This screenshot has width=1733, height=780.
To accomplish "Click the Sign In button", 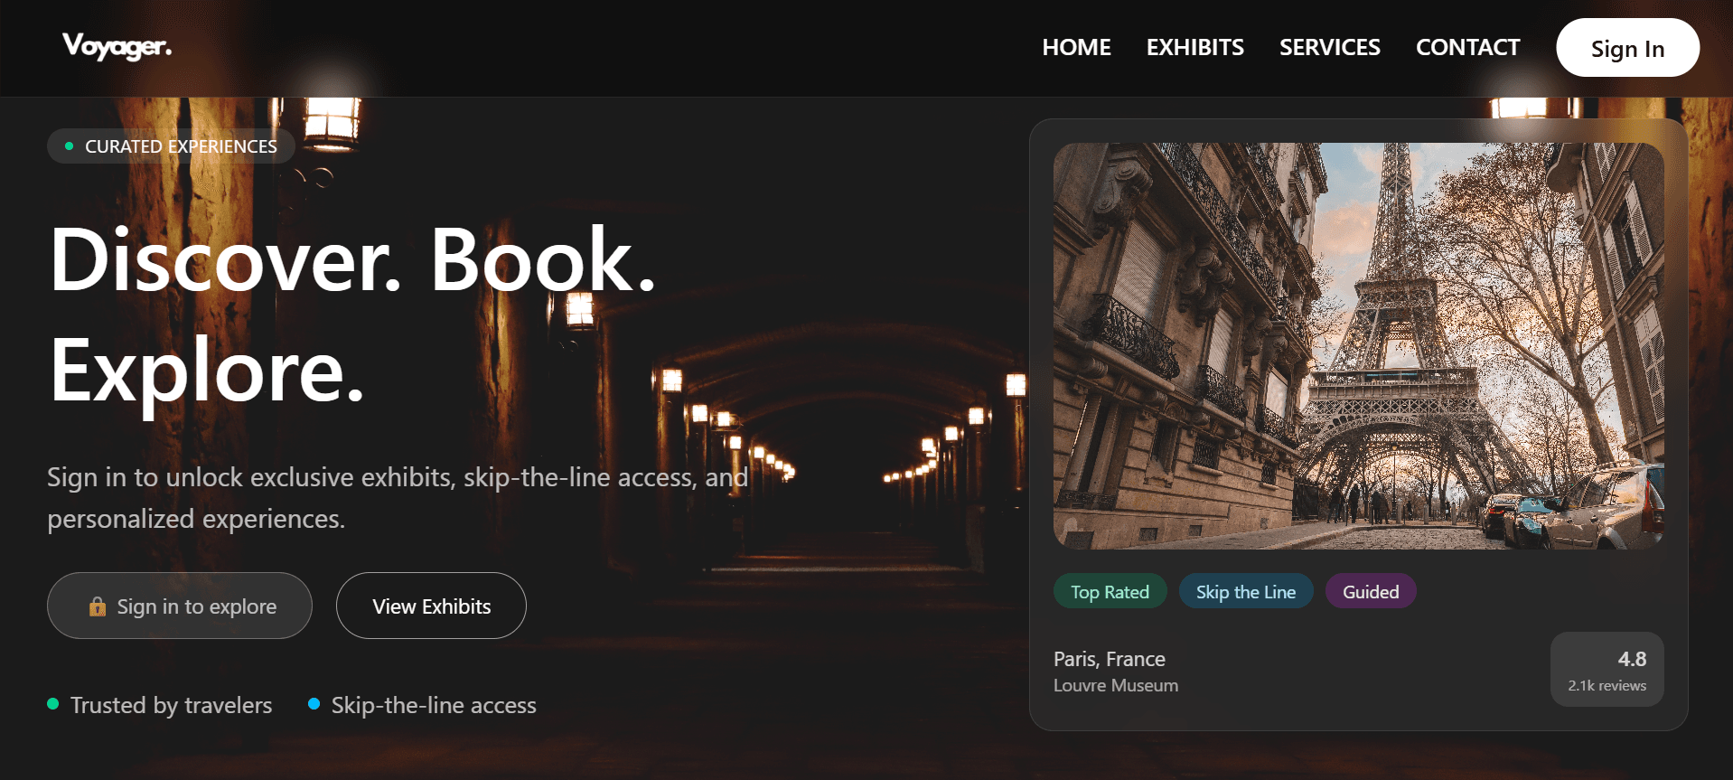I will click(x=1627, y=48).
